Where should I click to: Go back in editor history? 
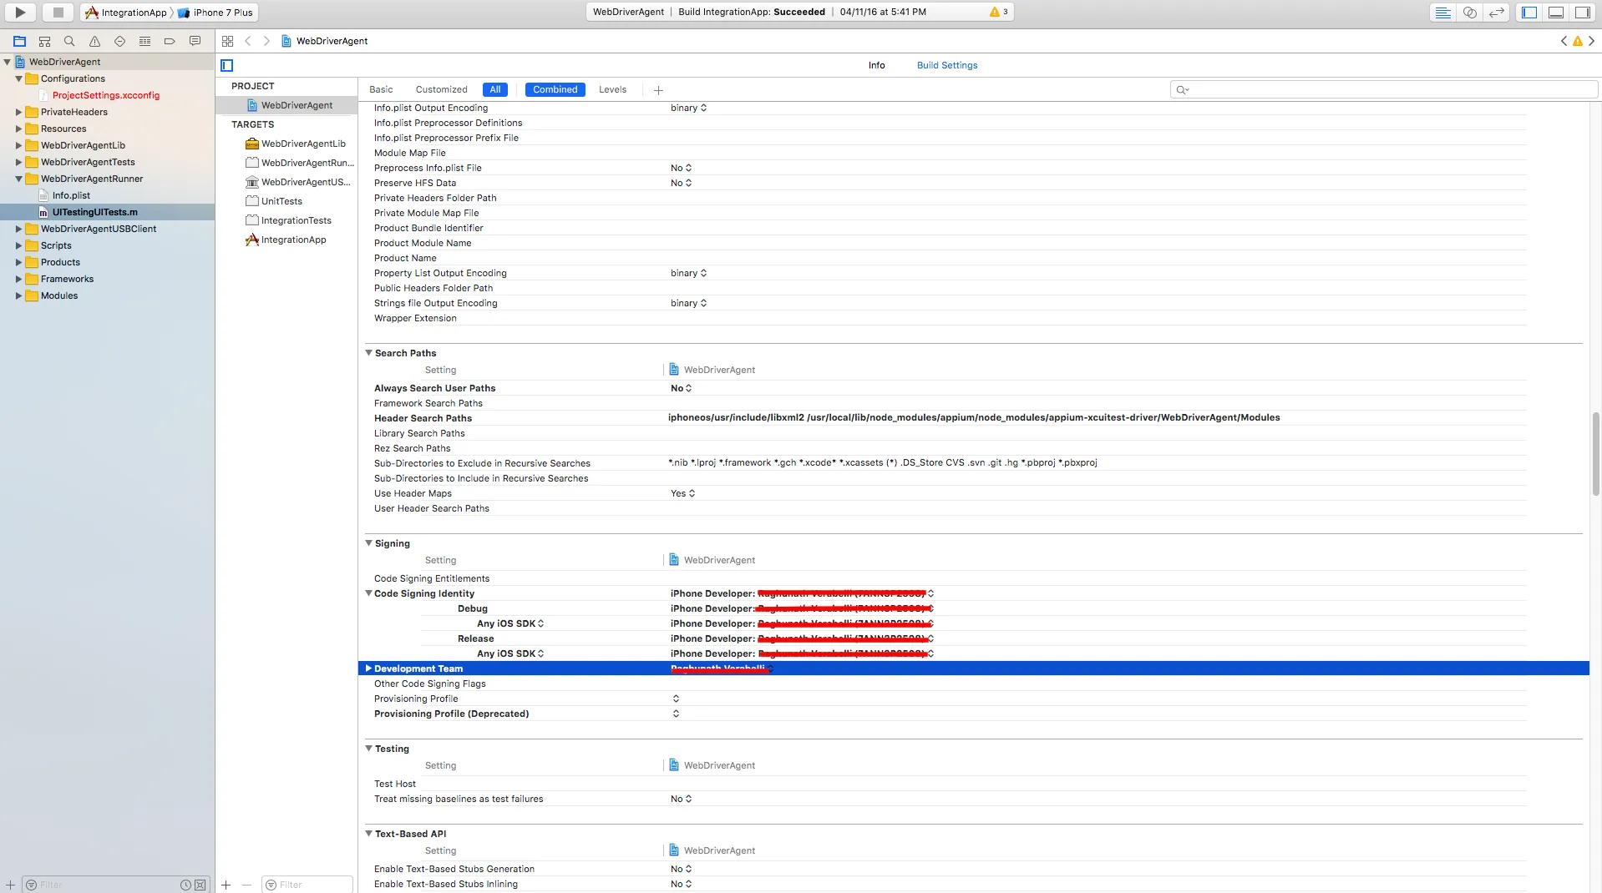coord(248,41)
